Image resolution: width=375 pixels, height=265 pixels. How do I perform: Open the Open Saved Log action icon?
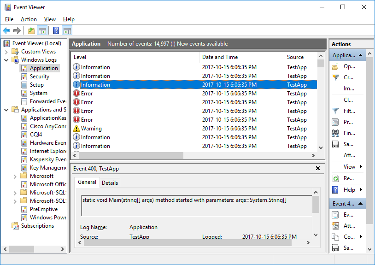point(335,67)
